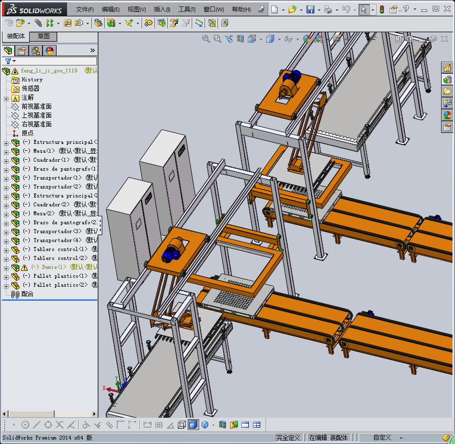Click the 自定义 status bar button

coord(382,438)
